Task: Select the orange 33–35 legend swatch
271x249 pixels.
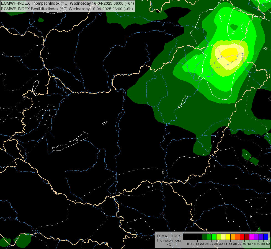Action: [233, 237]
